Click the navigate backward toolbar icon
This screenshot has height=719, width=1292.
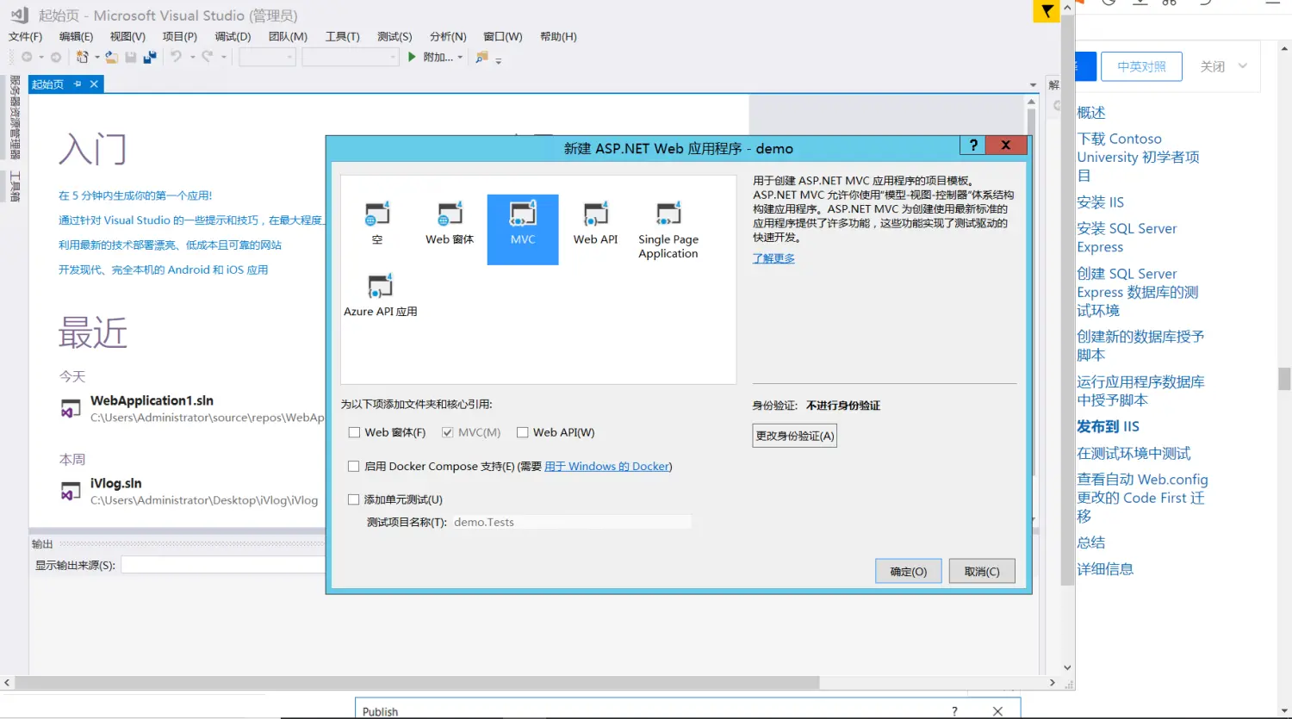click(x=27, y=57)
